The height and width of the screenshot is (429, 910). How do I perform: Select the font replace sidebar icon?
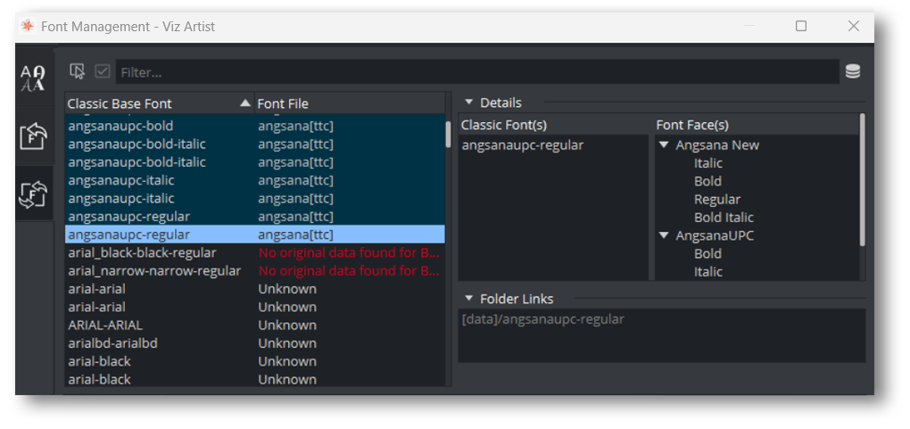click(x=33, y=193)
